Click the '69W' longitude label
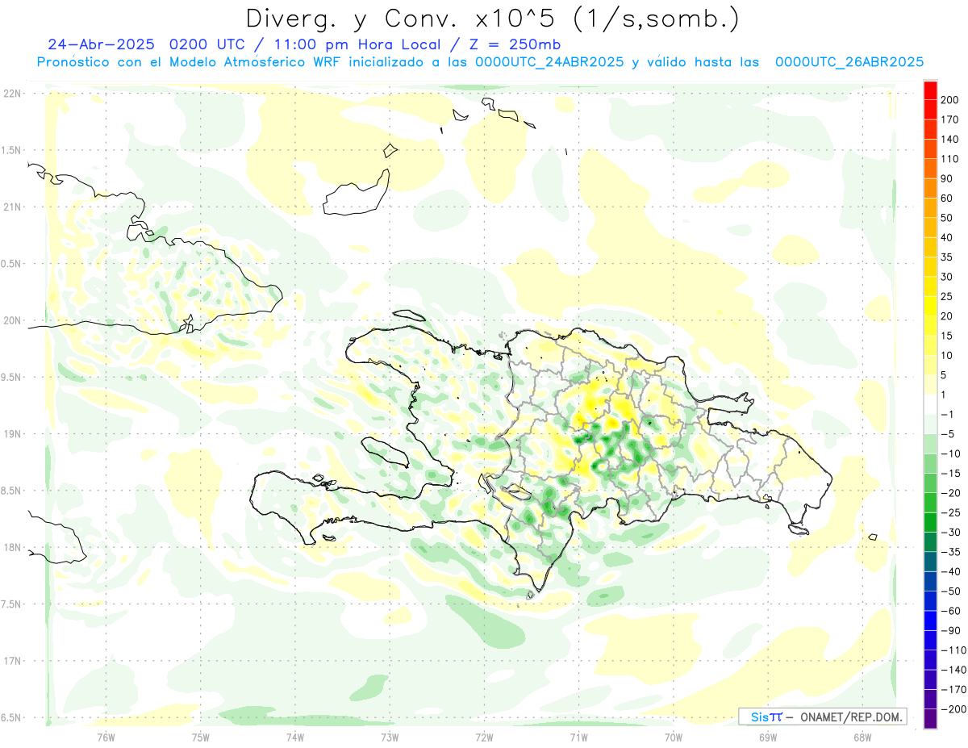968x748 pixels. click(x=768, y=738)
